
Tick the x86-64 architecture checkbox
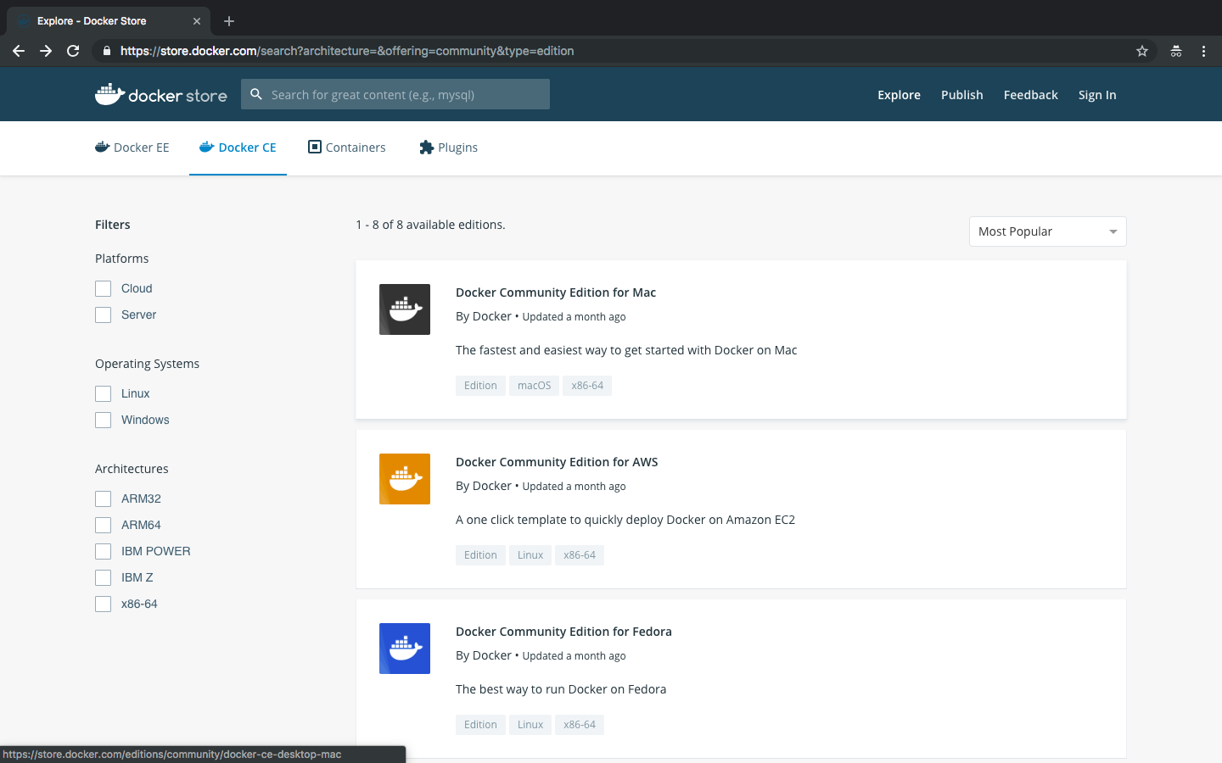pos(104,604)
